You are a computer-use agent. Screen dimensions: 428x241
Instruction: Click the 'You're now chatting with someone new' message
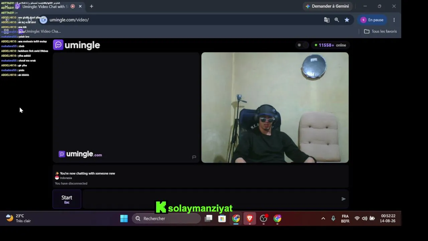tap(87, 173)
